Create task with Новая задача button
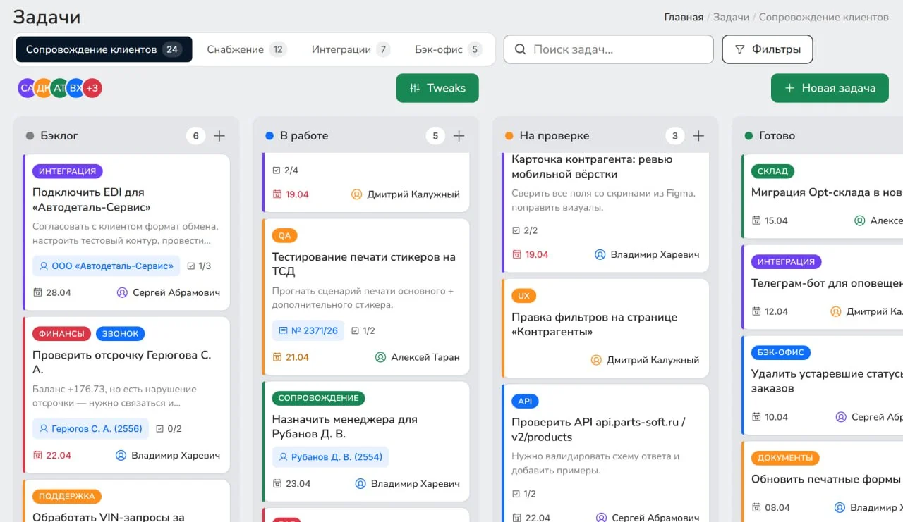This screenshot has width=903, height=522. click(830, 88)
